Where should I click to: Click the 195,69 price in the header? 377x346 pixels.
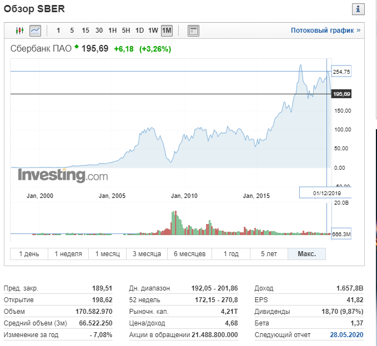pyautogui.click(x=95, y=49)
